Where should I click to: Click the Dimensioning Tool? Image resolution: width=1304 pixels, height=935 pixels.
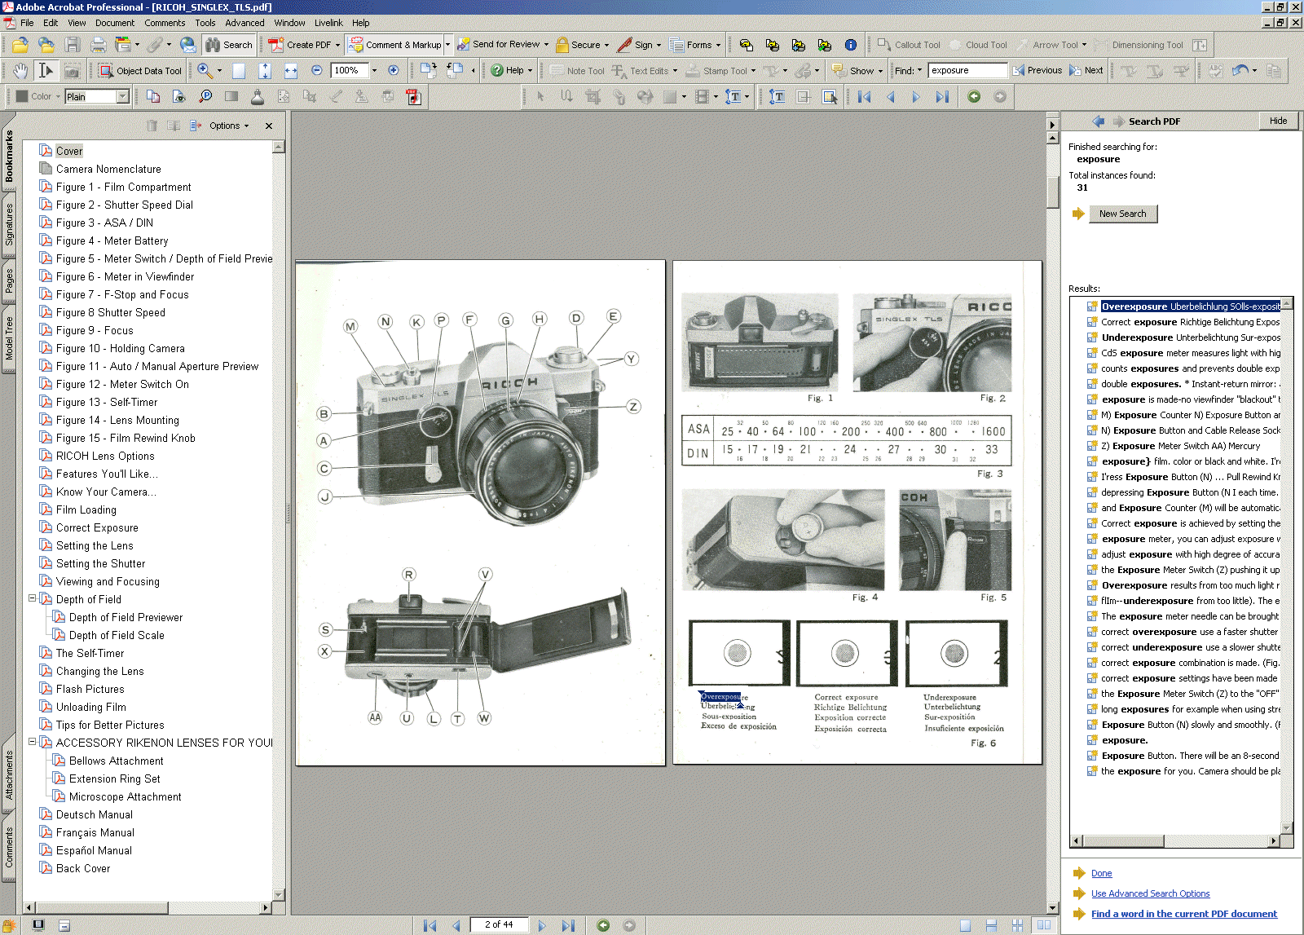1139,45
